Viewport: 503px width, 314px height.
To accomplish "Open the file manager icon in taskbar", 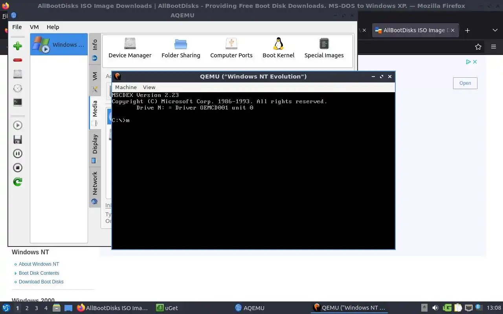I will coord(56,308).
